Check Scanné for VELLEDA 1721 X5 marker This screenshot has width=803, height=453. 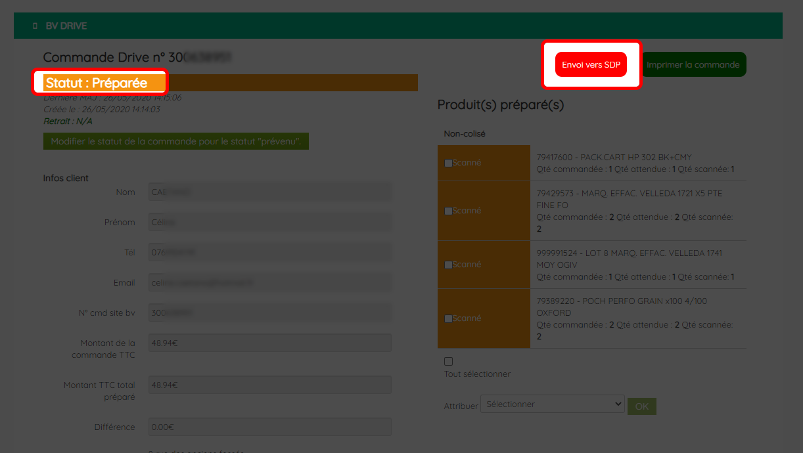click(x=448, y=211)
